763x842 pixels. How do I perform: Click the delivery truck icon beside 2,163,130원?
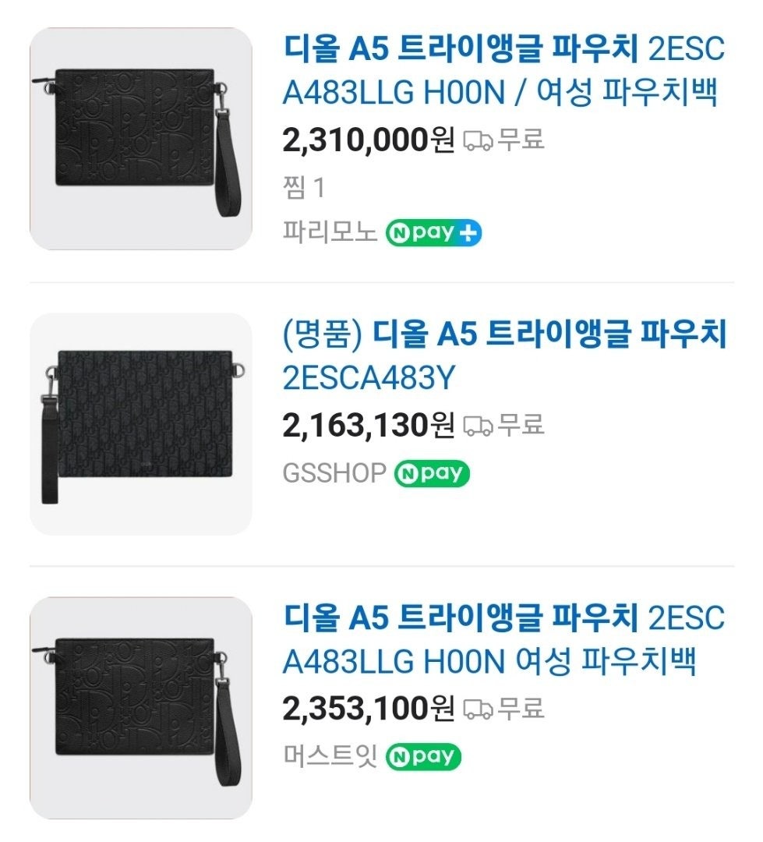[478, 426]
